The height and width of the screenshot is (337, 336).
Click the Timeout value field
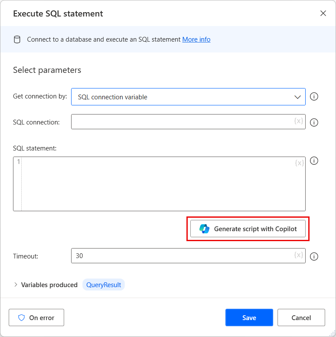[182, 256]
